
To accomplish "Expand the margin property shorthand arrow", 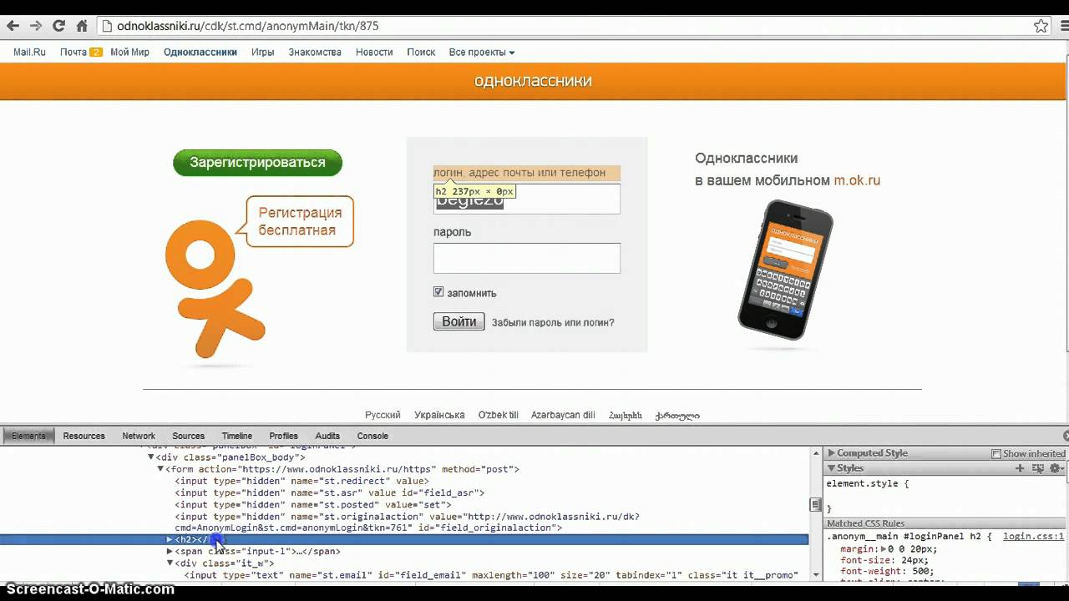I will pos(884,549).
